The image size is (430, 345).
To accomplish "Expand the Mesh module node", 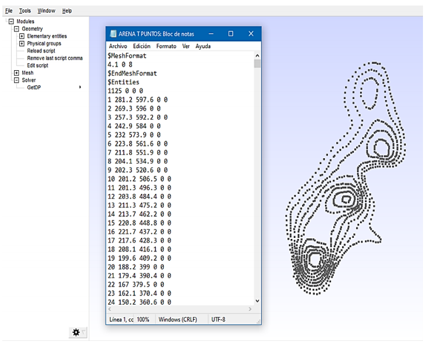I will pyautogui.click(x=16, y=73).
